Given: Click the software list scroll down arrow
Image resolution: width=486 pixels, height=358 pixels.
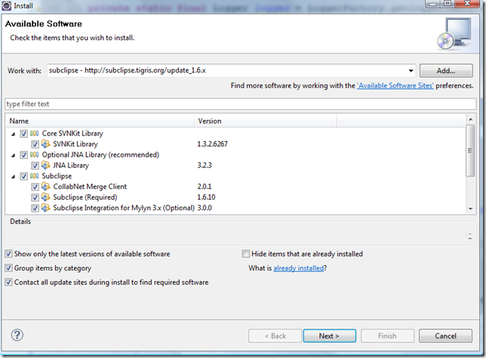Looking at the screenshot, I should [x=470, y=209].
